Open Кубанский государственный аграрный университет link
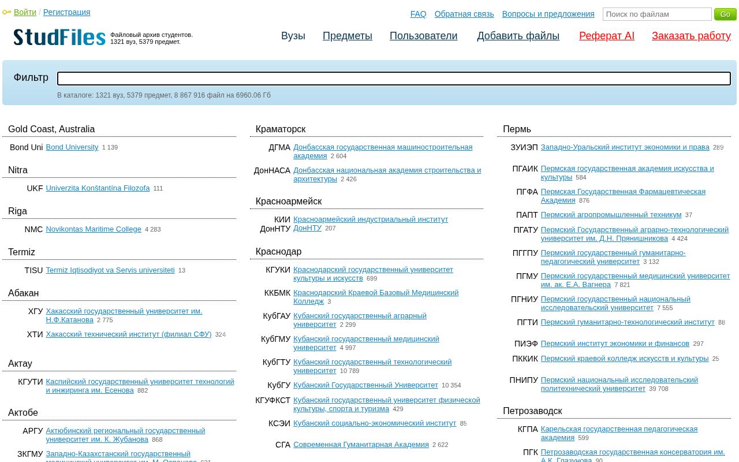 [360, 320]
